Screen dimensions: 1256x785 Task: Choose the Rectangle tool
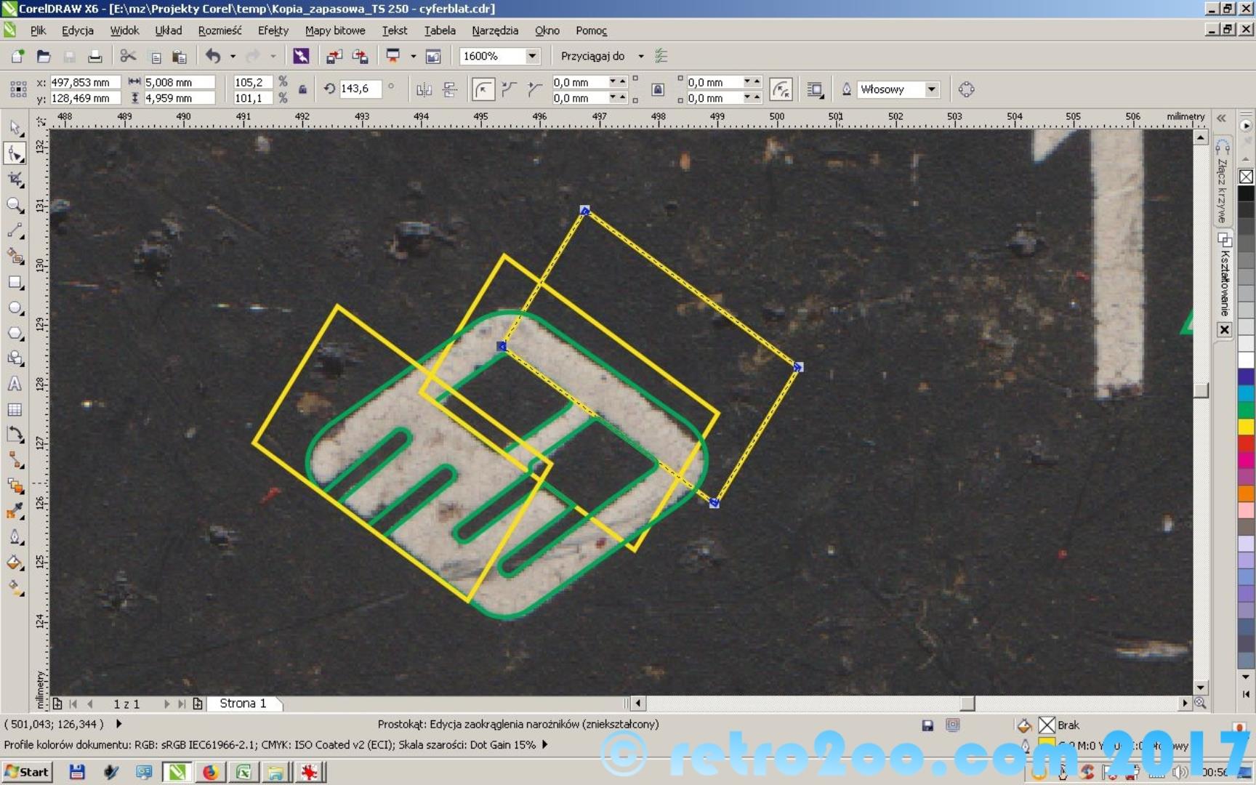pos(15,282)
